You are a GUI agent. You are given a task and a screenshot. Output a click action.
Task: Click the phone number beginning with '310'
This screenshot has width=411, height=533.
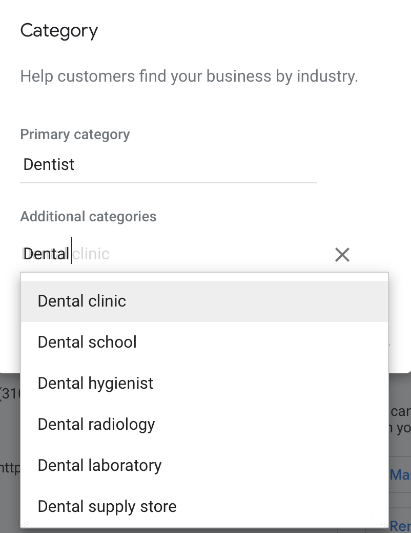click(x=9, y=393)
